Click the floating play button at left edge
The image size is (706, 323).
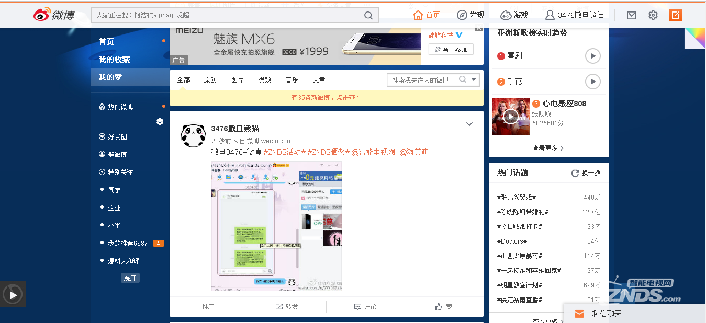tap(13, 295)
